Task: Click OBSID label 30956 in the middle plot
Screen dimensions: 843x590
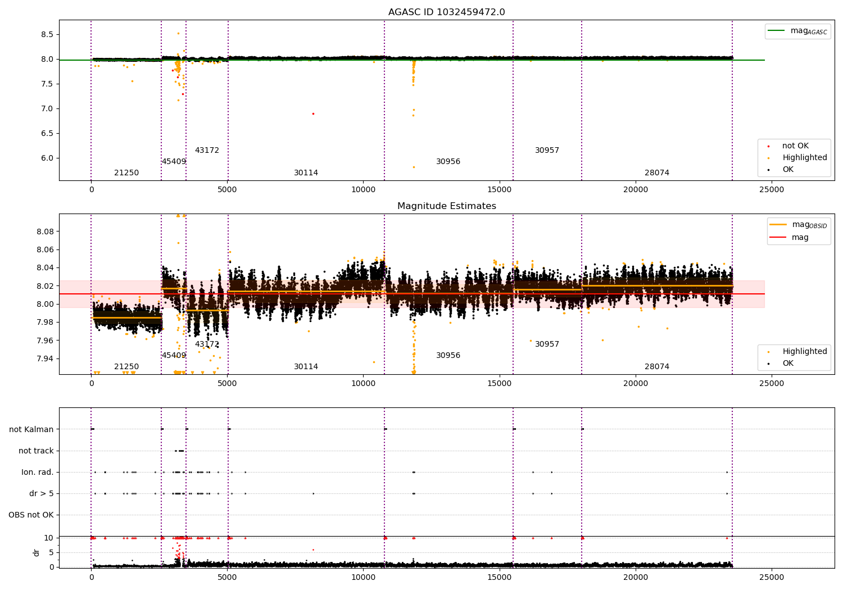Action: 448,356
